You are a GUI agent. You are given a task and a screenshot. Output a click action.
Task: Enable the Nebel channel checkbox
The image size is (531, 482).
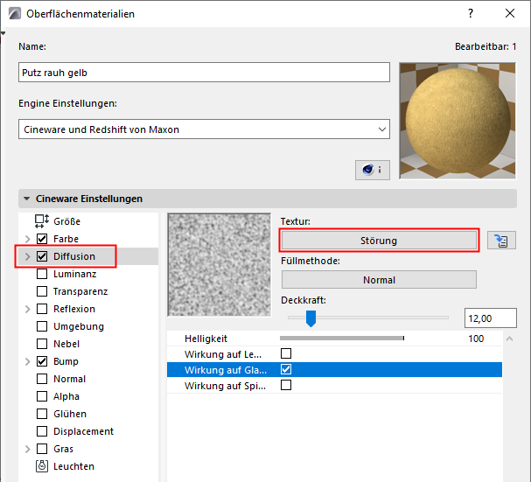(42, 344)
